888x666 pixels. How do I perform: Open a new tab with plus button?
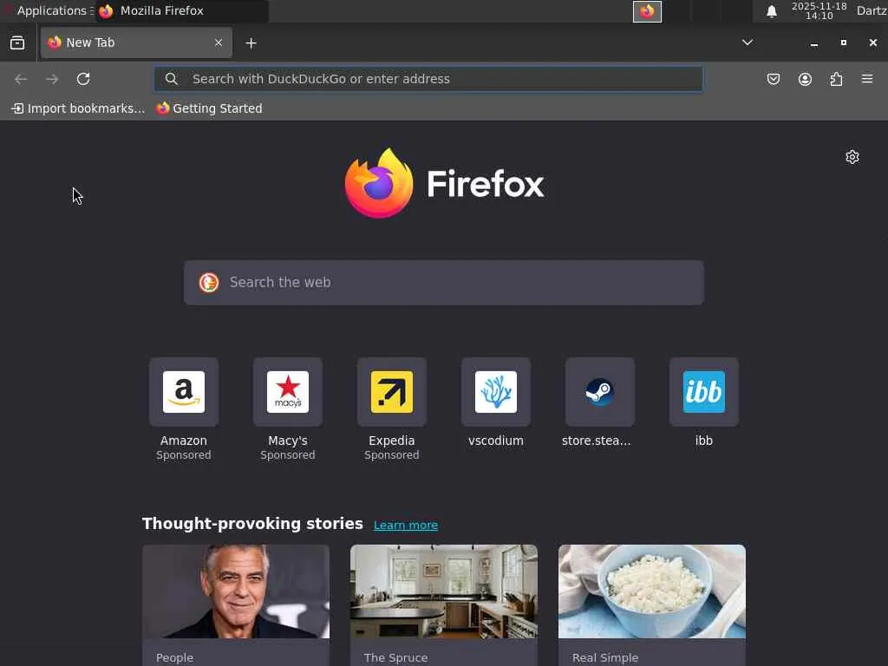coord(251,43)
